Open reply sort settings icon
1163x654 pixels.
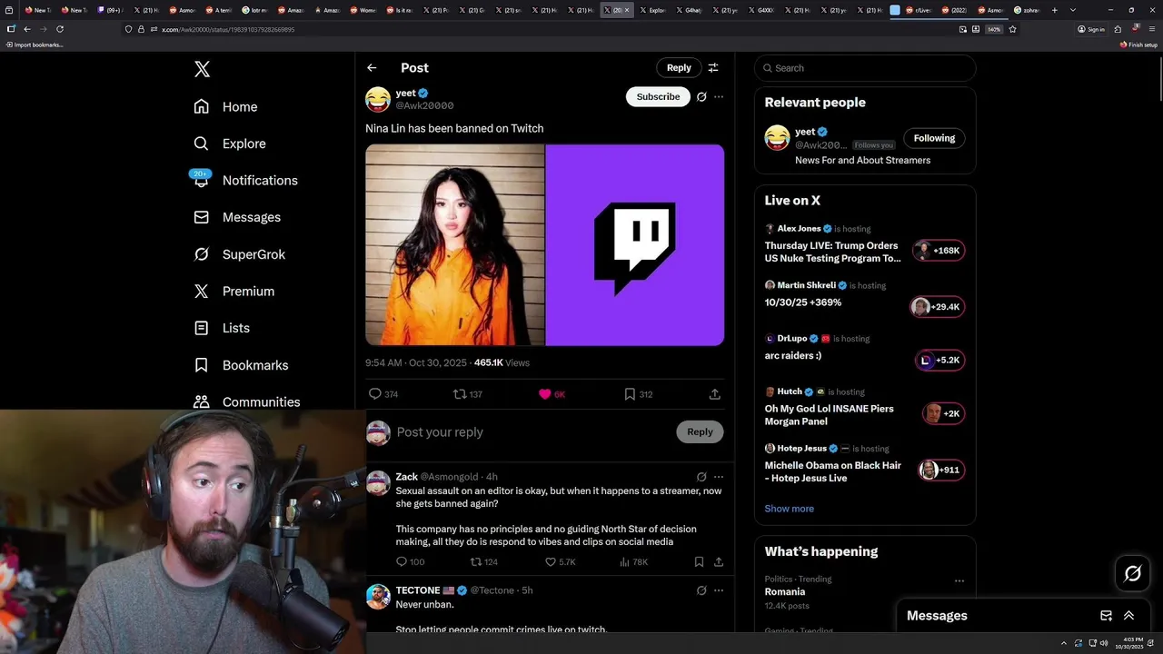[713, 68]
